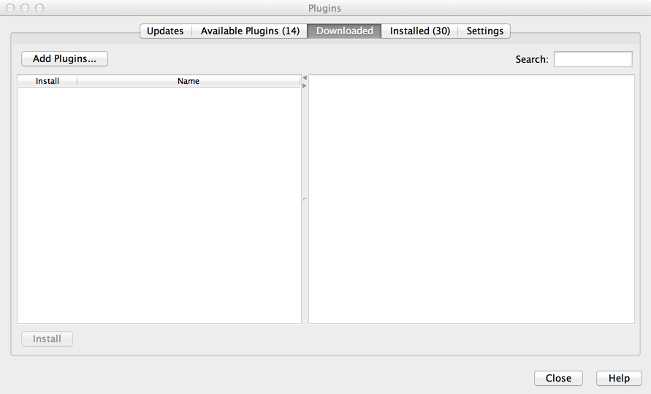Click the Close button at bottom right
This screenshot has width=651, height=394.
click(558, 378)
